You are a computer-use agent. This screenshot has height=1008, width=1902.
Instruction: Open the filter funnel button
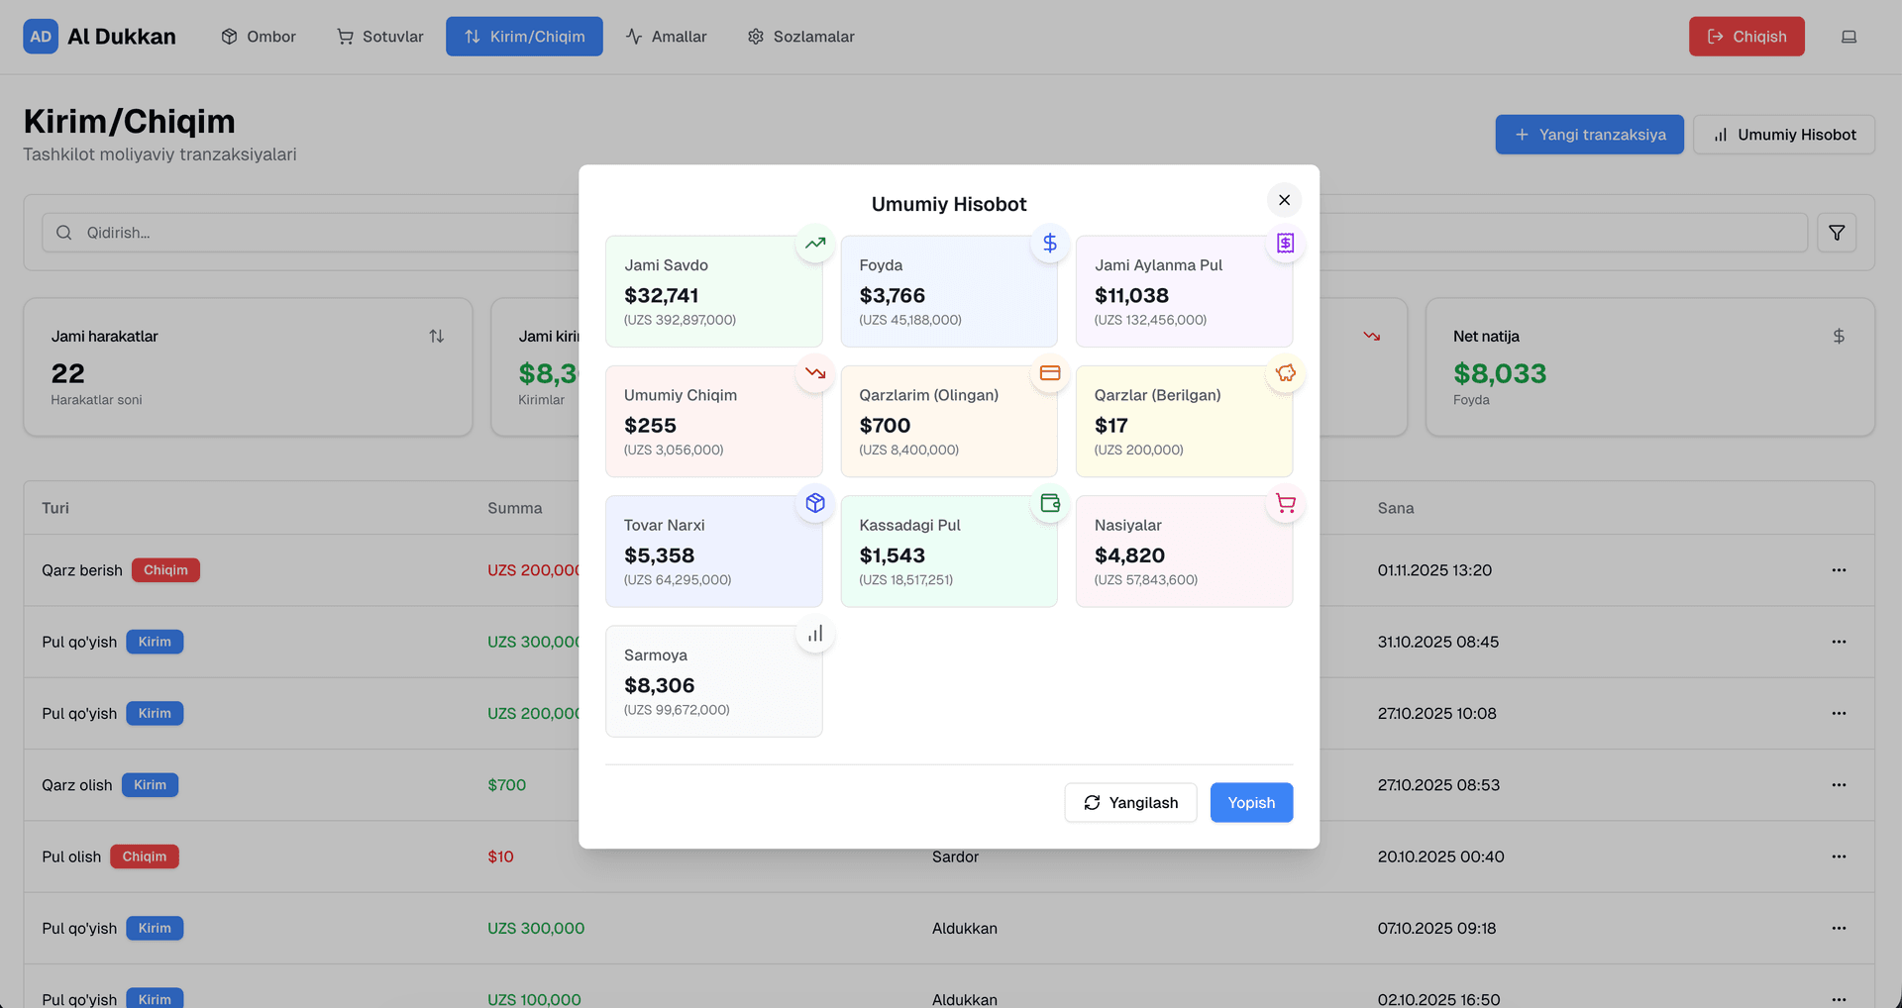click(1836, 233)
